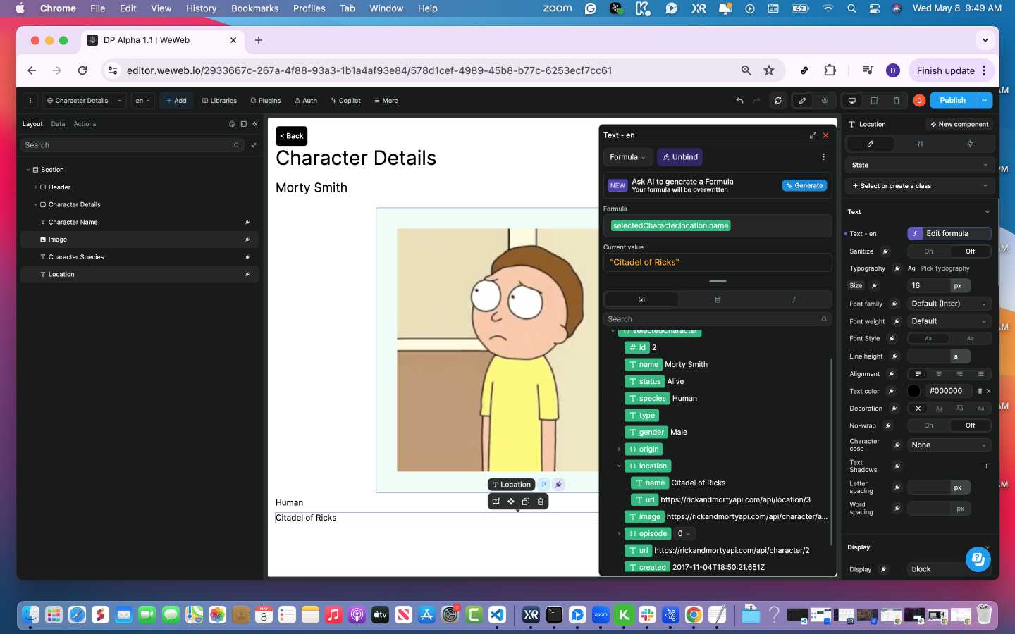This screenshot has width=1015, height=634.
Task: Click the Add button in toolbar
Action: 176,101
